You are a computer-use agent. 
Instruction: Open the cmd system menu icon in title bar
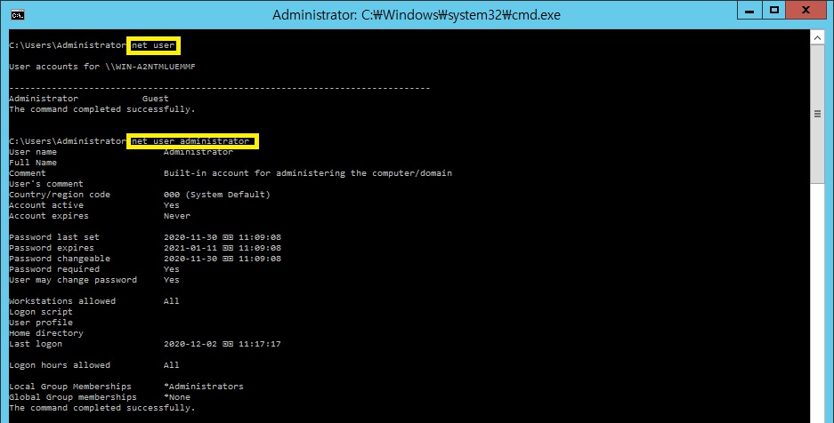pos(18,14)
